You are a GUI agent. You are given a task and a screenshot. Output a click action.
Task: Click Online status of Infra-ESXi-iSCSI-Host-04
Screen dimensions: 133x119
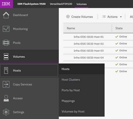pyautogui.click(x=123, y=58)
